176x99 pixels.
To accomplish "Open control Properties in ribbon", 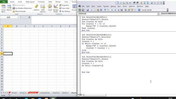I will coord(64,5).
